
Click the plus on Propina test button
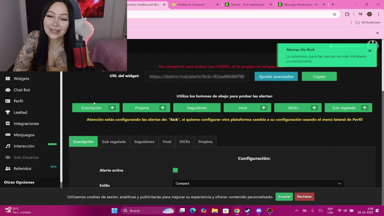[163, 108]
